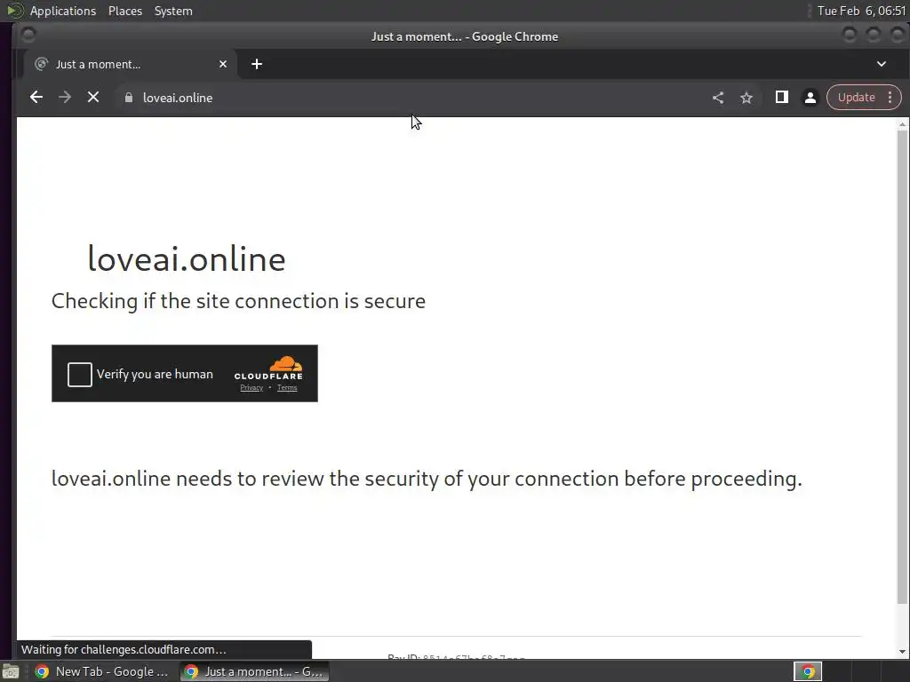
Task: Click the Cloudflare logo
Action: point(268,369)
